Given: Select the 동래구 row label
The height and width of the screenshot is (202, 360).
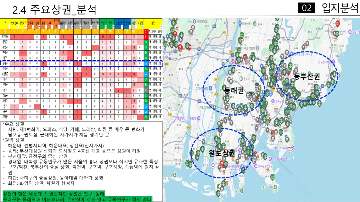Looking at the screenshot, I should click(5, 63).
